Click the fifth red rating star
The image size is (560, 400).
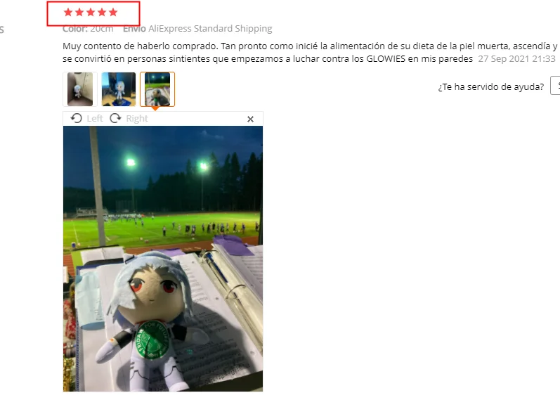tap(113, 13)
